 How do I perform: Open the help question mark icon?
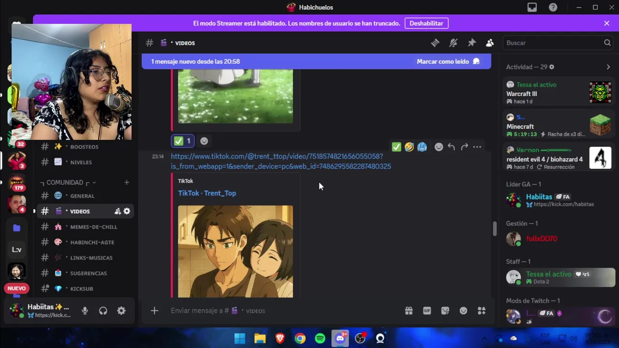tap(553, 7)
